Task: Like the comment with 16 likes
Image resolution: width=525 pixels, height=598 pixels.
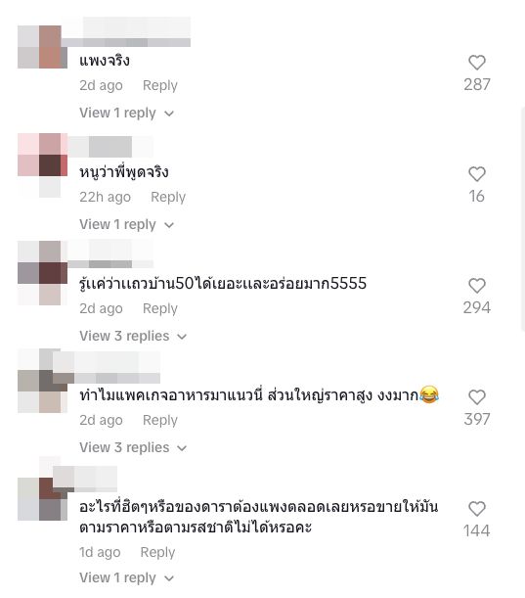Action: pos(477,174)
